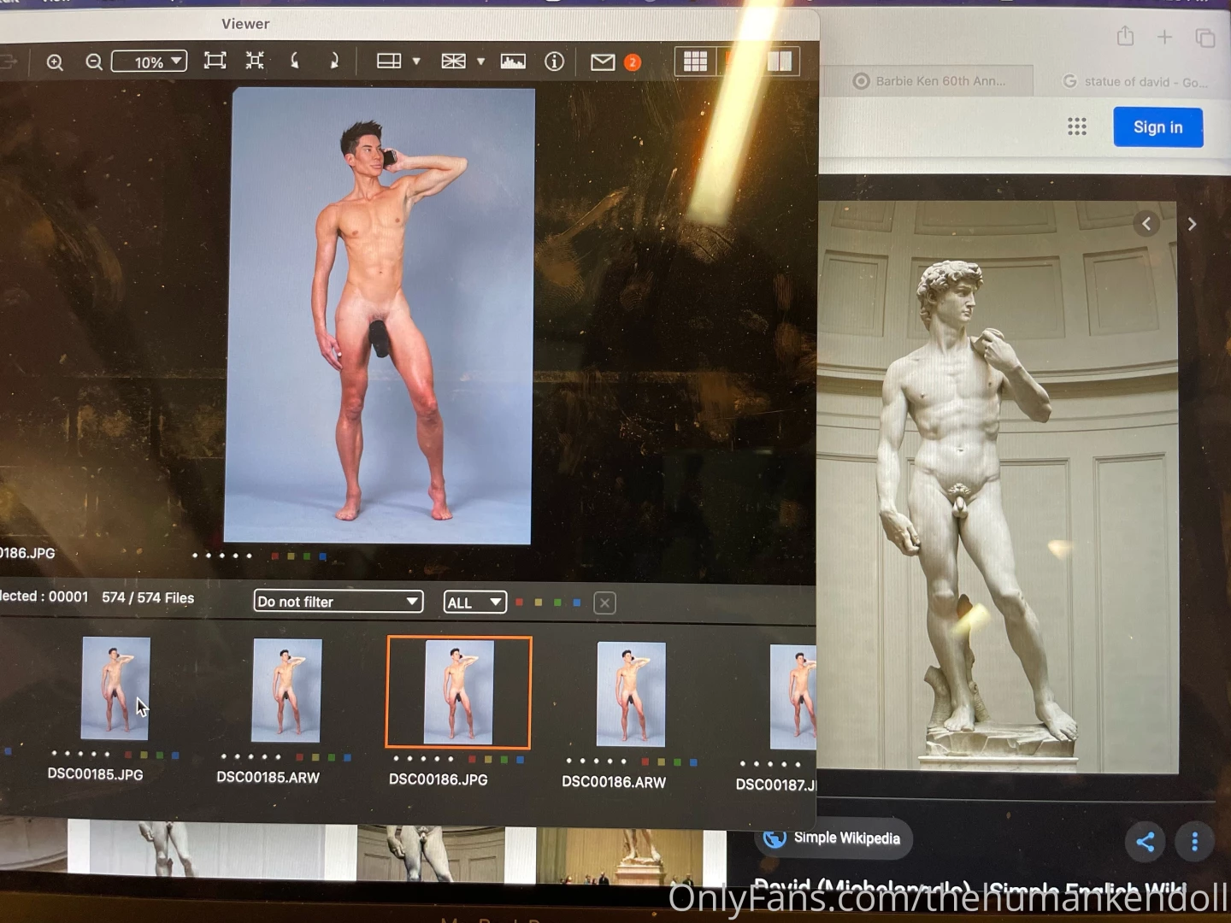The width and height of the screenshot is (1231, 923).
Task: Open the Google apps grid
Action: click(x=1077, y=126)
